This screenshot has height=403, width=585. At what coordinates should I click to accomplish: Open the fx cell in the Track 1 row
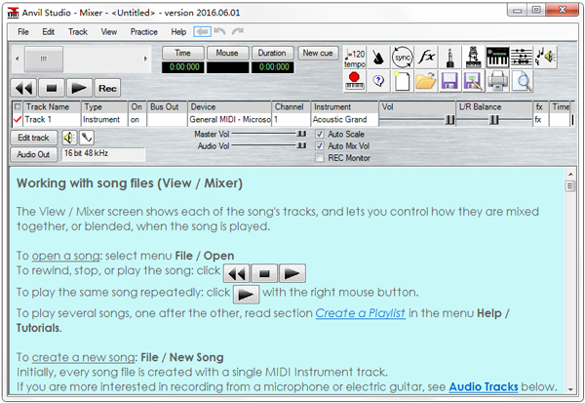pos(541,119)
